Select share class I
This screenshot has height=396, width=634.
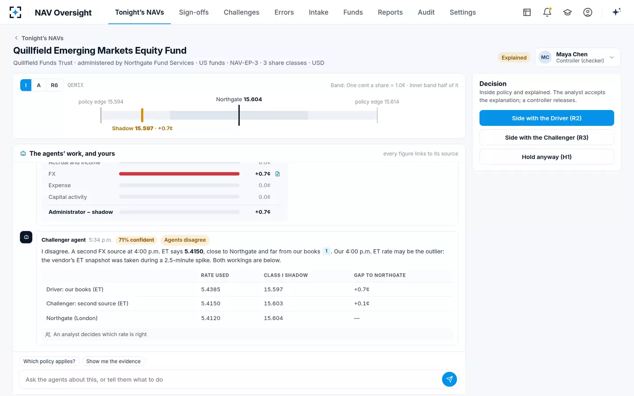tap(26, 85)
